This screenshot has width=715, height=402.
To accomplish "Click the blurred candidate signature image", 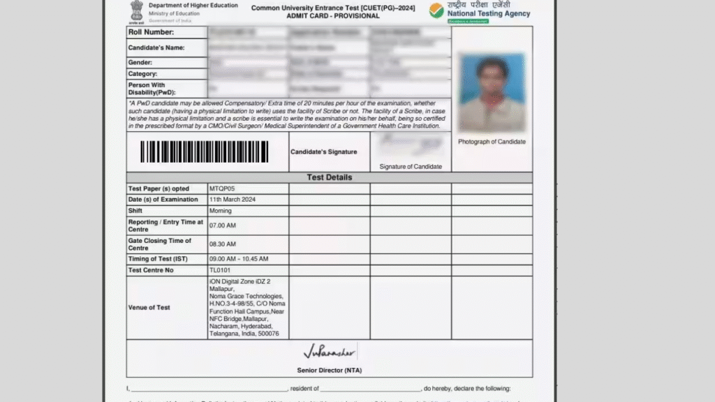I will click(411, 146).
